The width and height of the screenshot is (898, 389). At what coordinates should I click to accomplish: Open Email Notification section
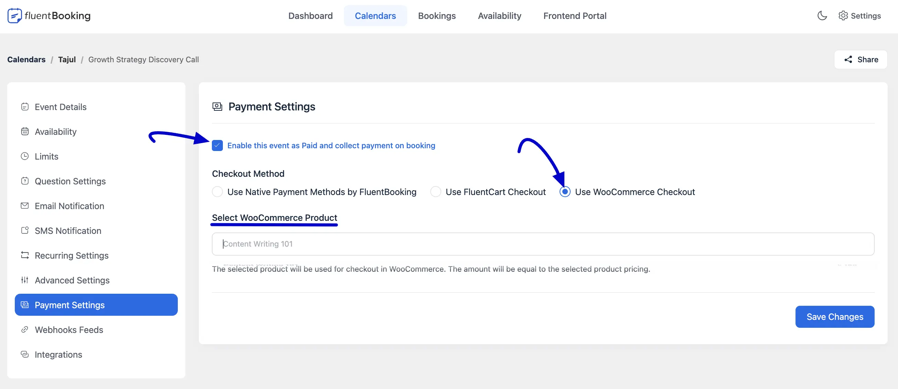(96, 206)
